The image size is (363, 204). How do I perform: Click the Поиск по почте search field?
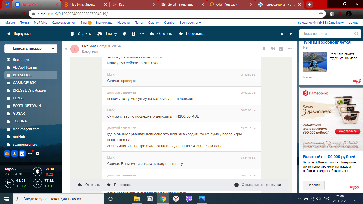coord(327,34)
